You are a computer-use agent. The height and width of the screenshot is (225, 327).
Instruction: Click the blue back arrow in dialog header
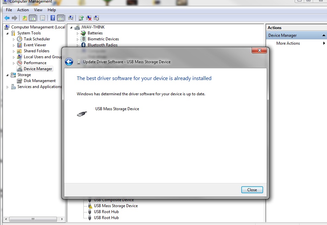pyautogui.click(x=69, y=62)
